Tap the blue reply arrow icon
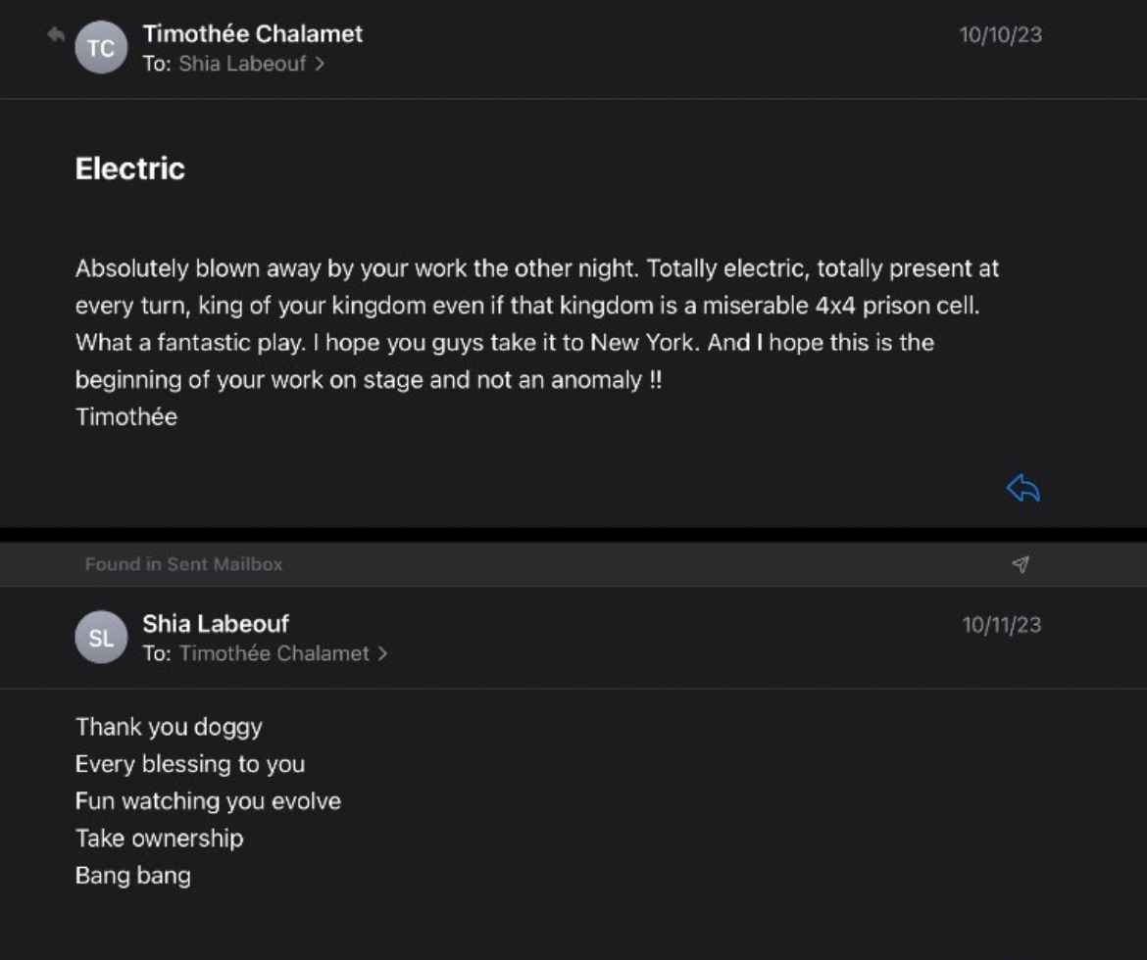Screen dimensions: 1147x960 (x=1022, y=488)
